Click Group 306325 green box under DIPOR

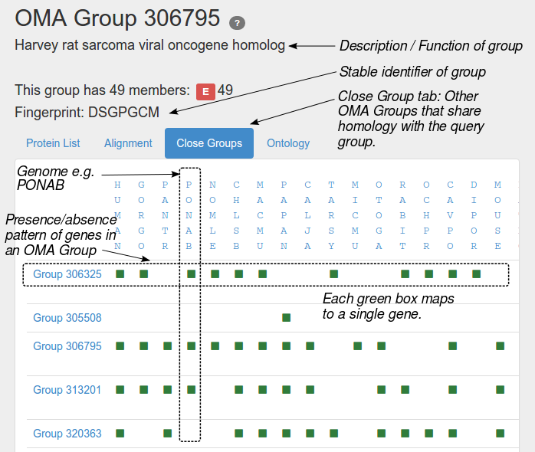pos(476,274)
